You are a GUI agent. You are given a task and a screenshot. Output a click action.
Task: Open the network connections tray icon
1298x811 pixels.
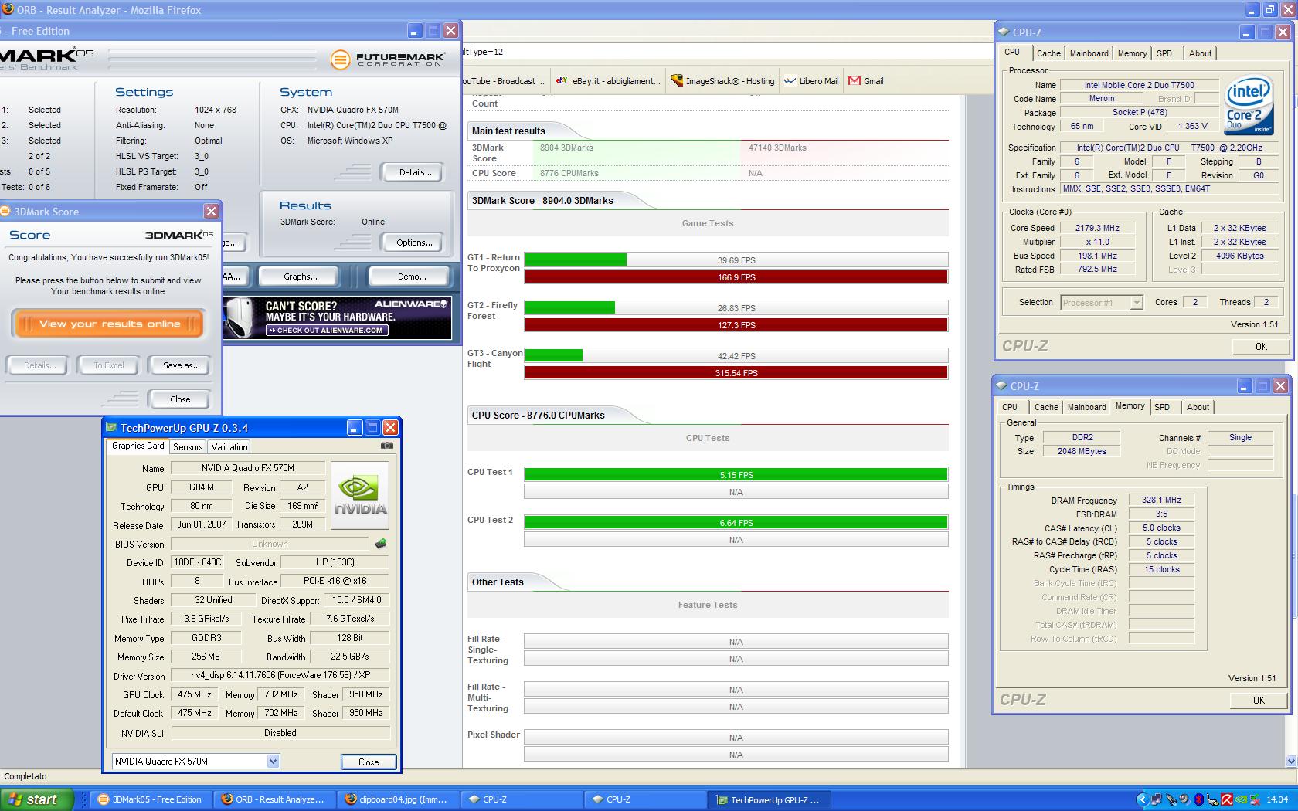click(x=1156, y=799)
